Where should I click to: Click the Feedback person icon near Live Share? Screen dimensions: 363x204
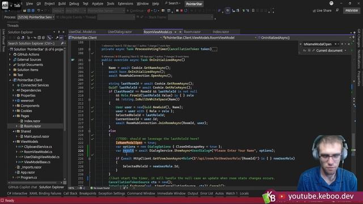point(337,10)
